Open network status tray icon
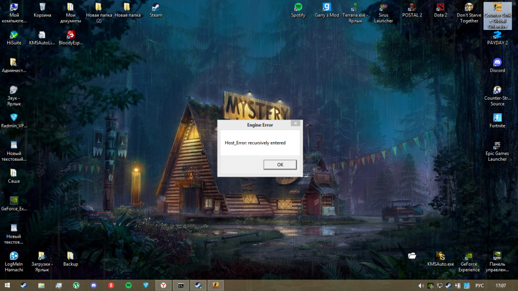518x291 pixels. (439, 286)
